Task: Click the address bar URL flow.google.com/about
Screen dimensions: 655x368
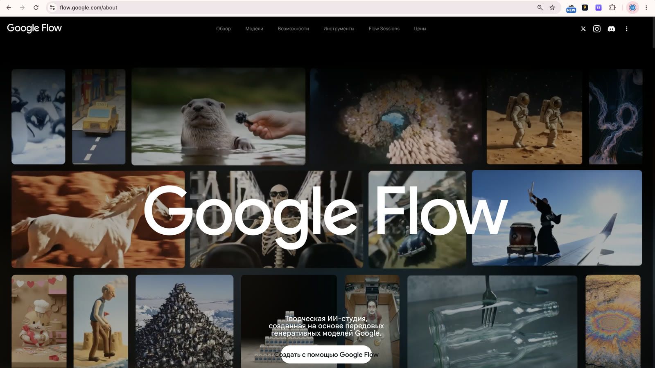Action: (88, 7)
